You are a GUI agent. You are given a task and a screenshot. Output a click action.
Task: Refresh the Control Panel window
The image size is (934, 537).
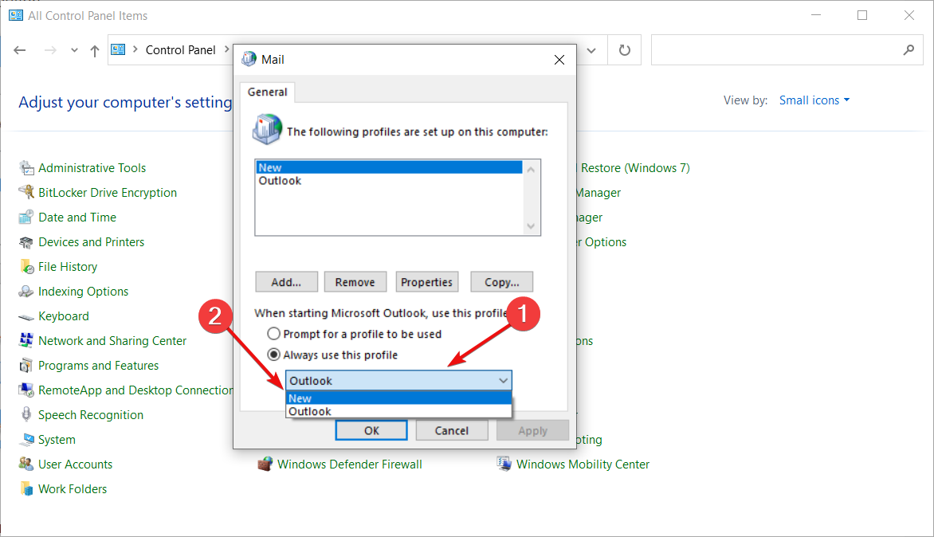click(x=624, y=50)
